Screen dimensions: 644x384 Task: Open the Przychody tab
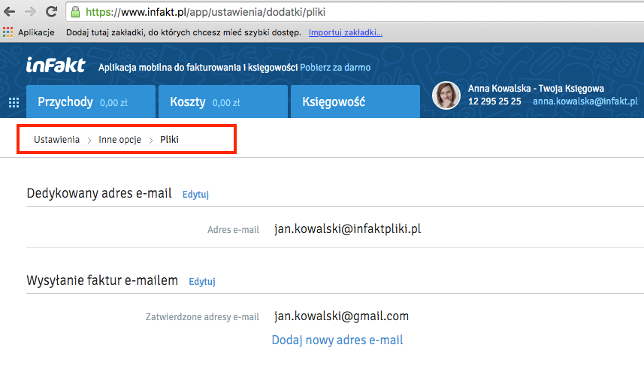pos(91,101)
